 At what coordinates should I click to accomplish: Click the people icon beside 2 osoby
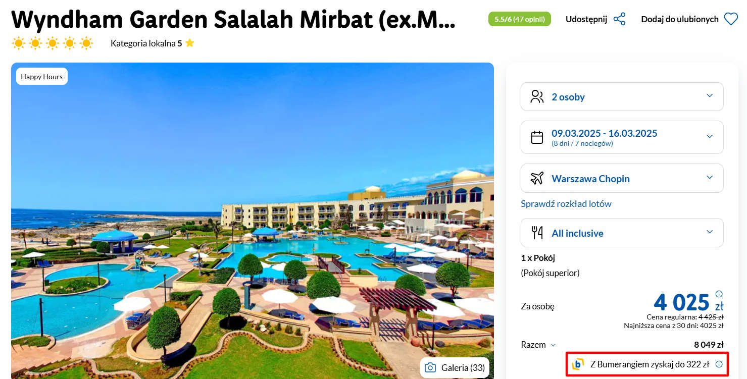537,96
